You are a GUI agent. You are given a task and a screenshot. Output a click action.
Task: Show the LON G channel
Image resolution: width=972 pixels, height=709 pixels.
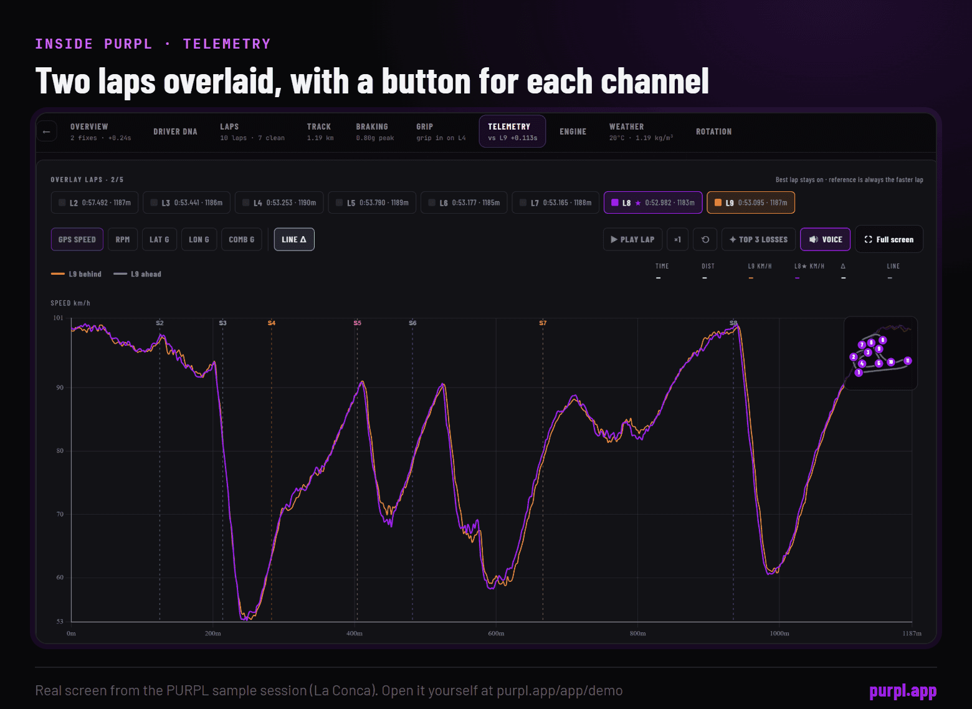tap(199, 239)
